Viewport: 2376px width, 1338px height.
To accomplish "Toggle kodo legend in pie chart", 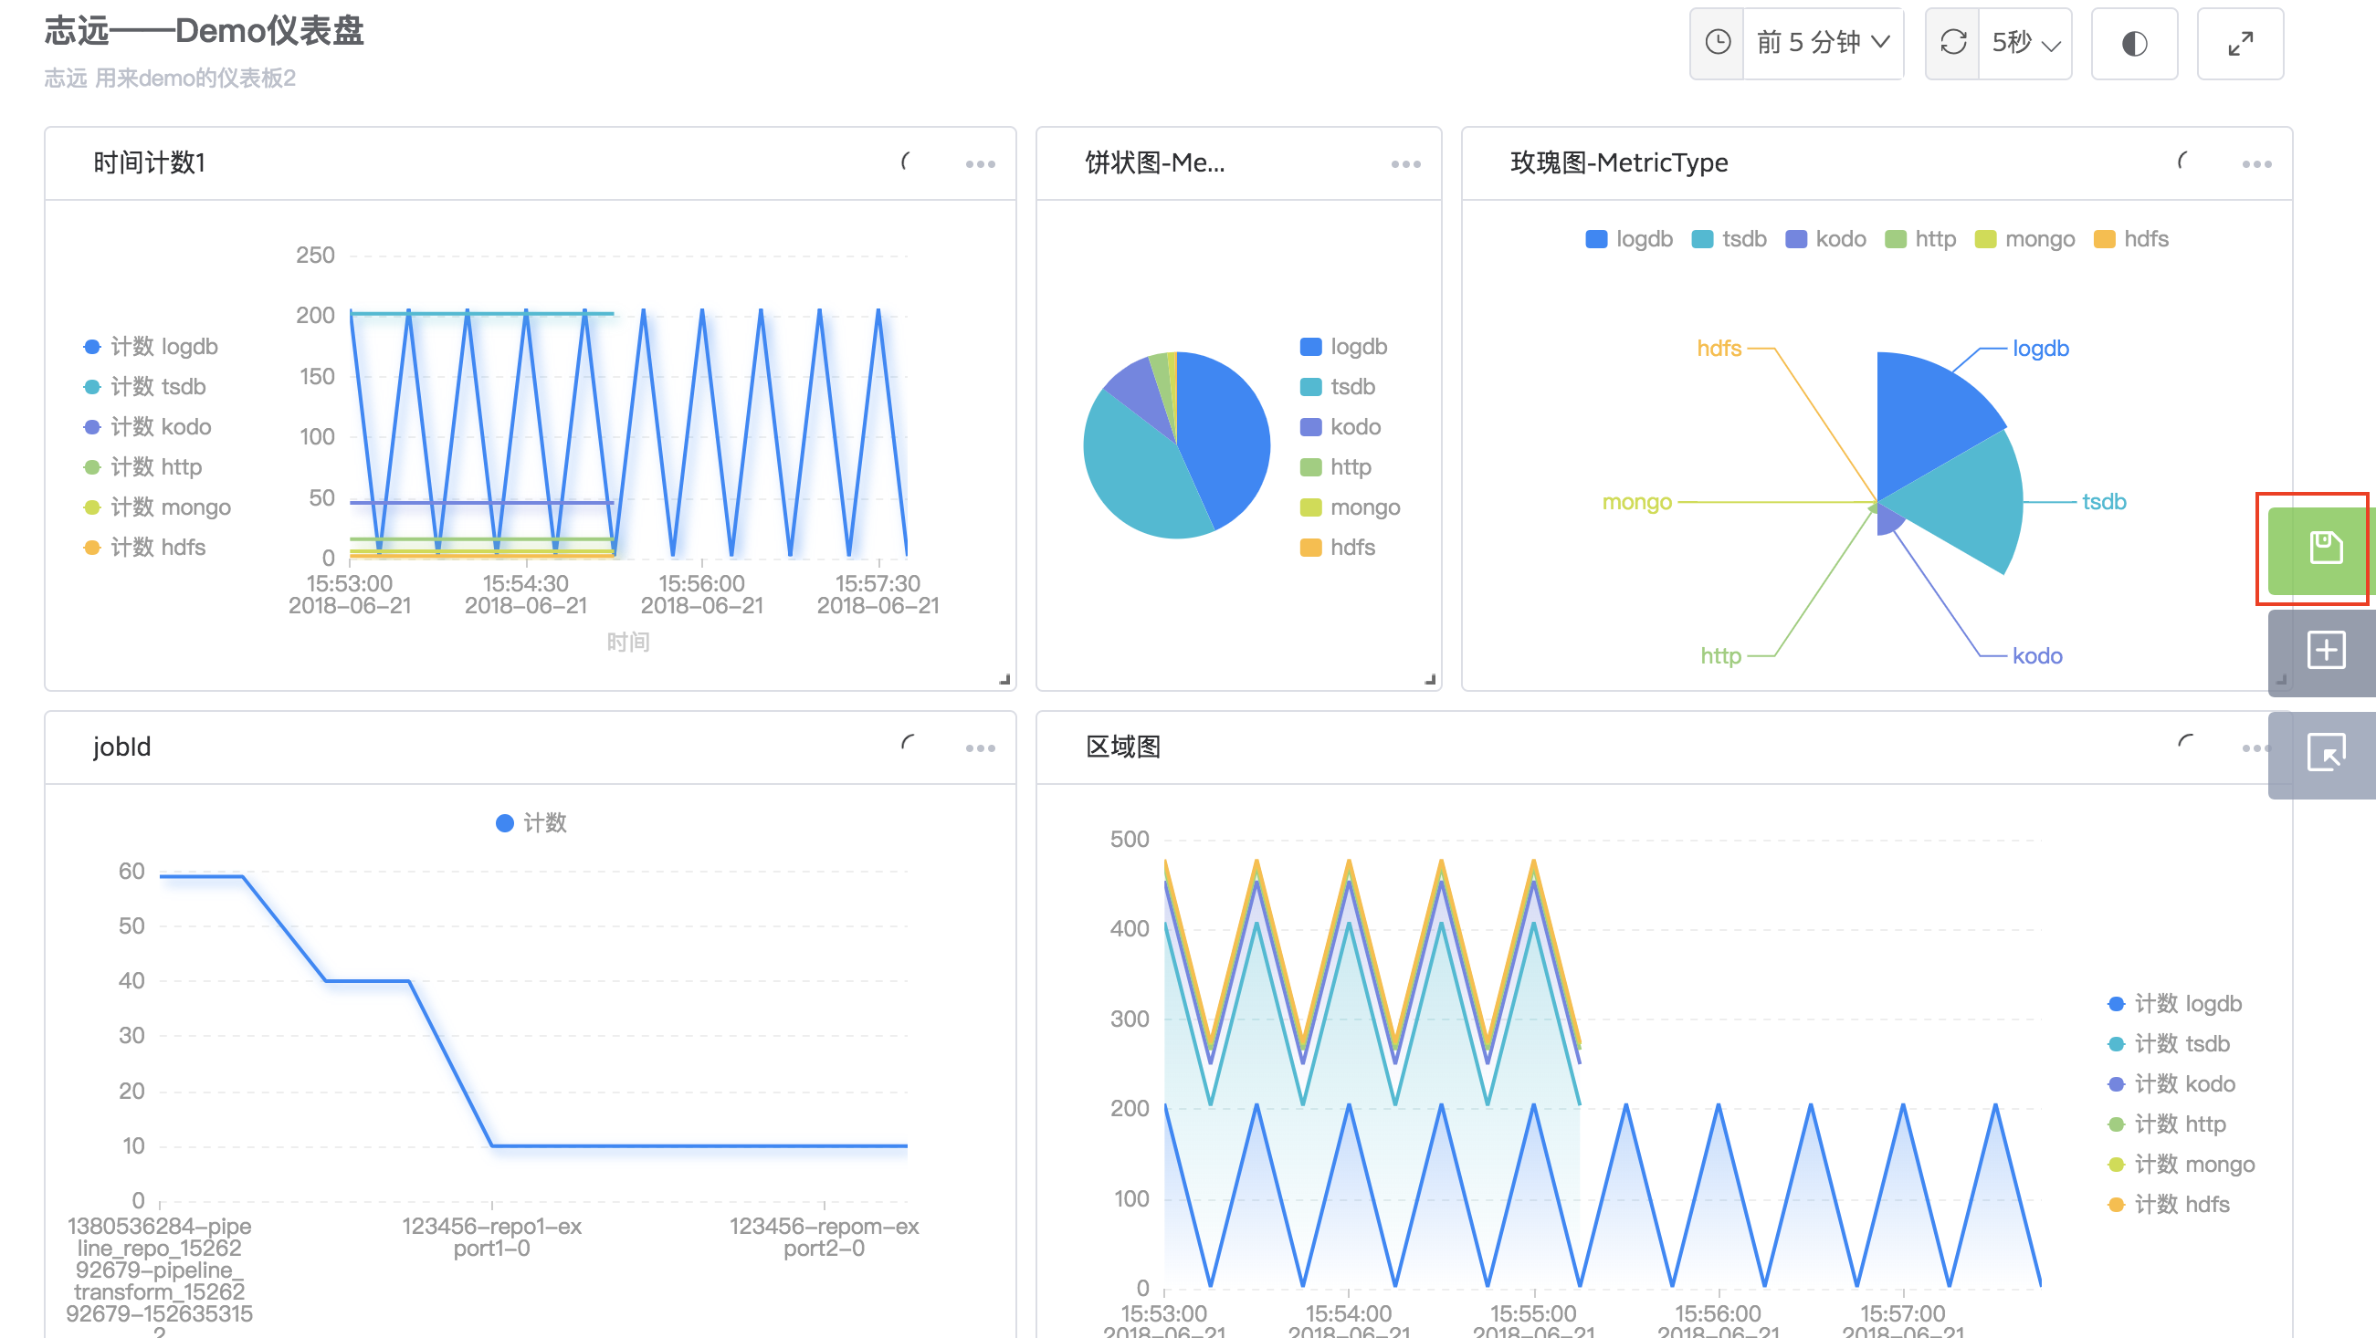I will tap(1340, 427).
